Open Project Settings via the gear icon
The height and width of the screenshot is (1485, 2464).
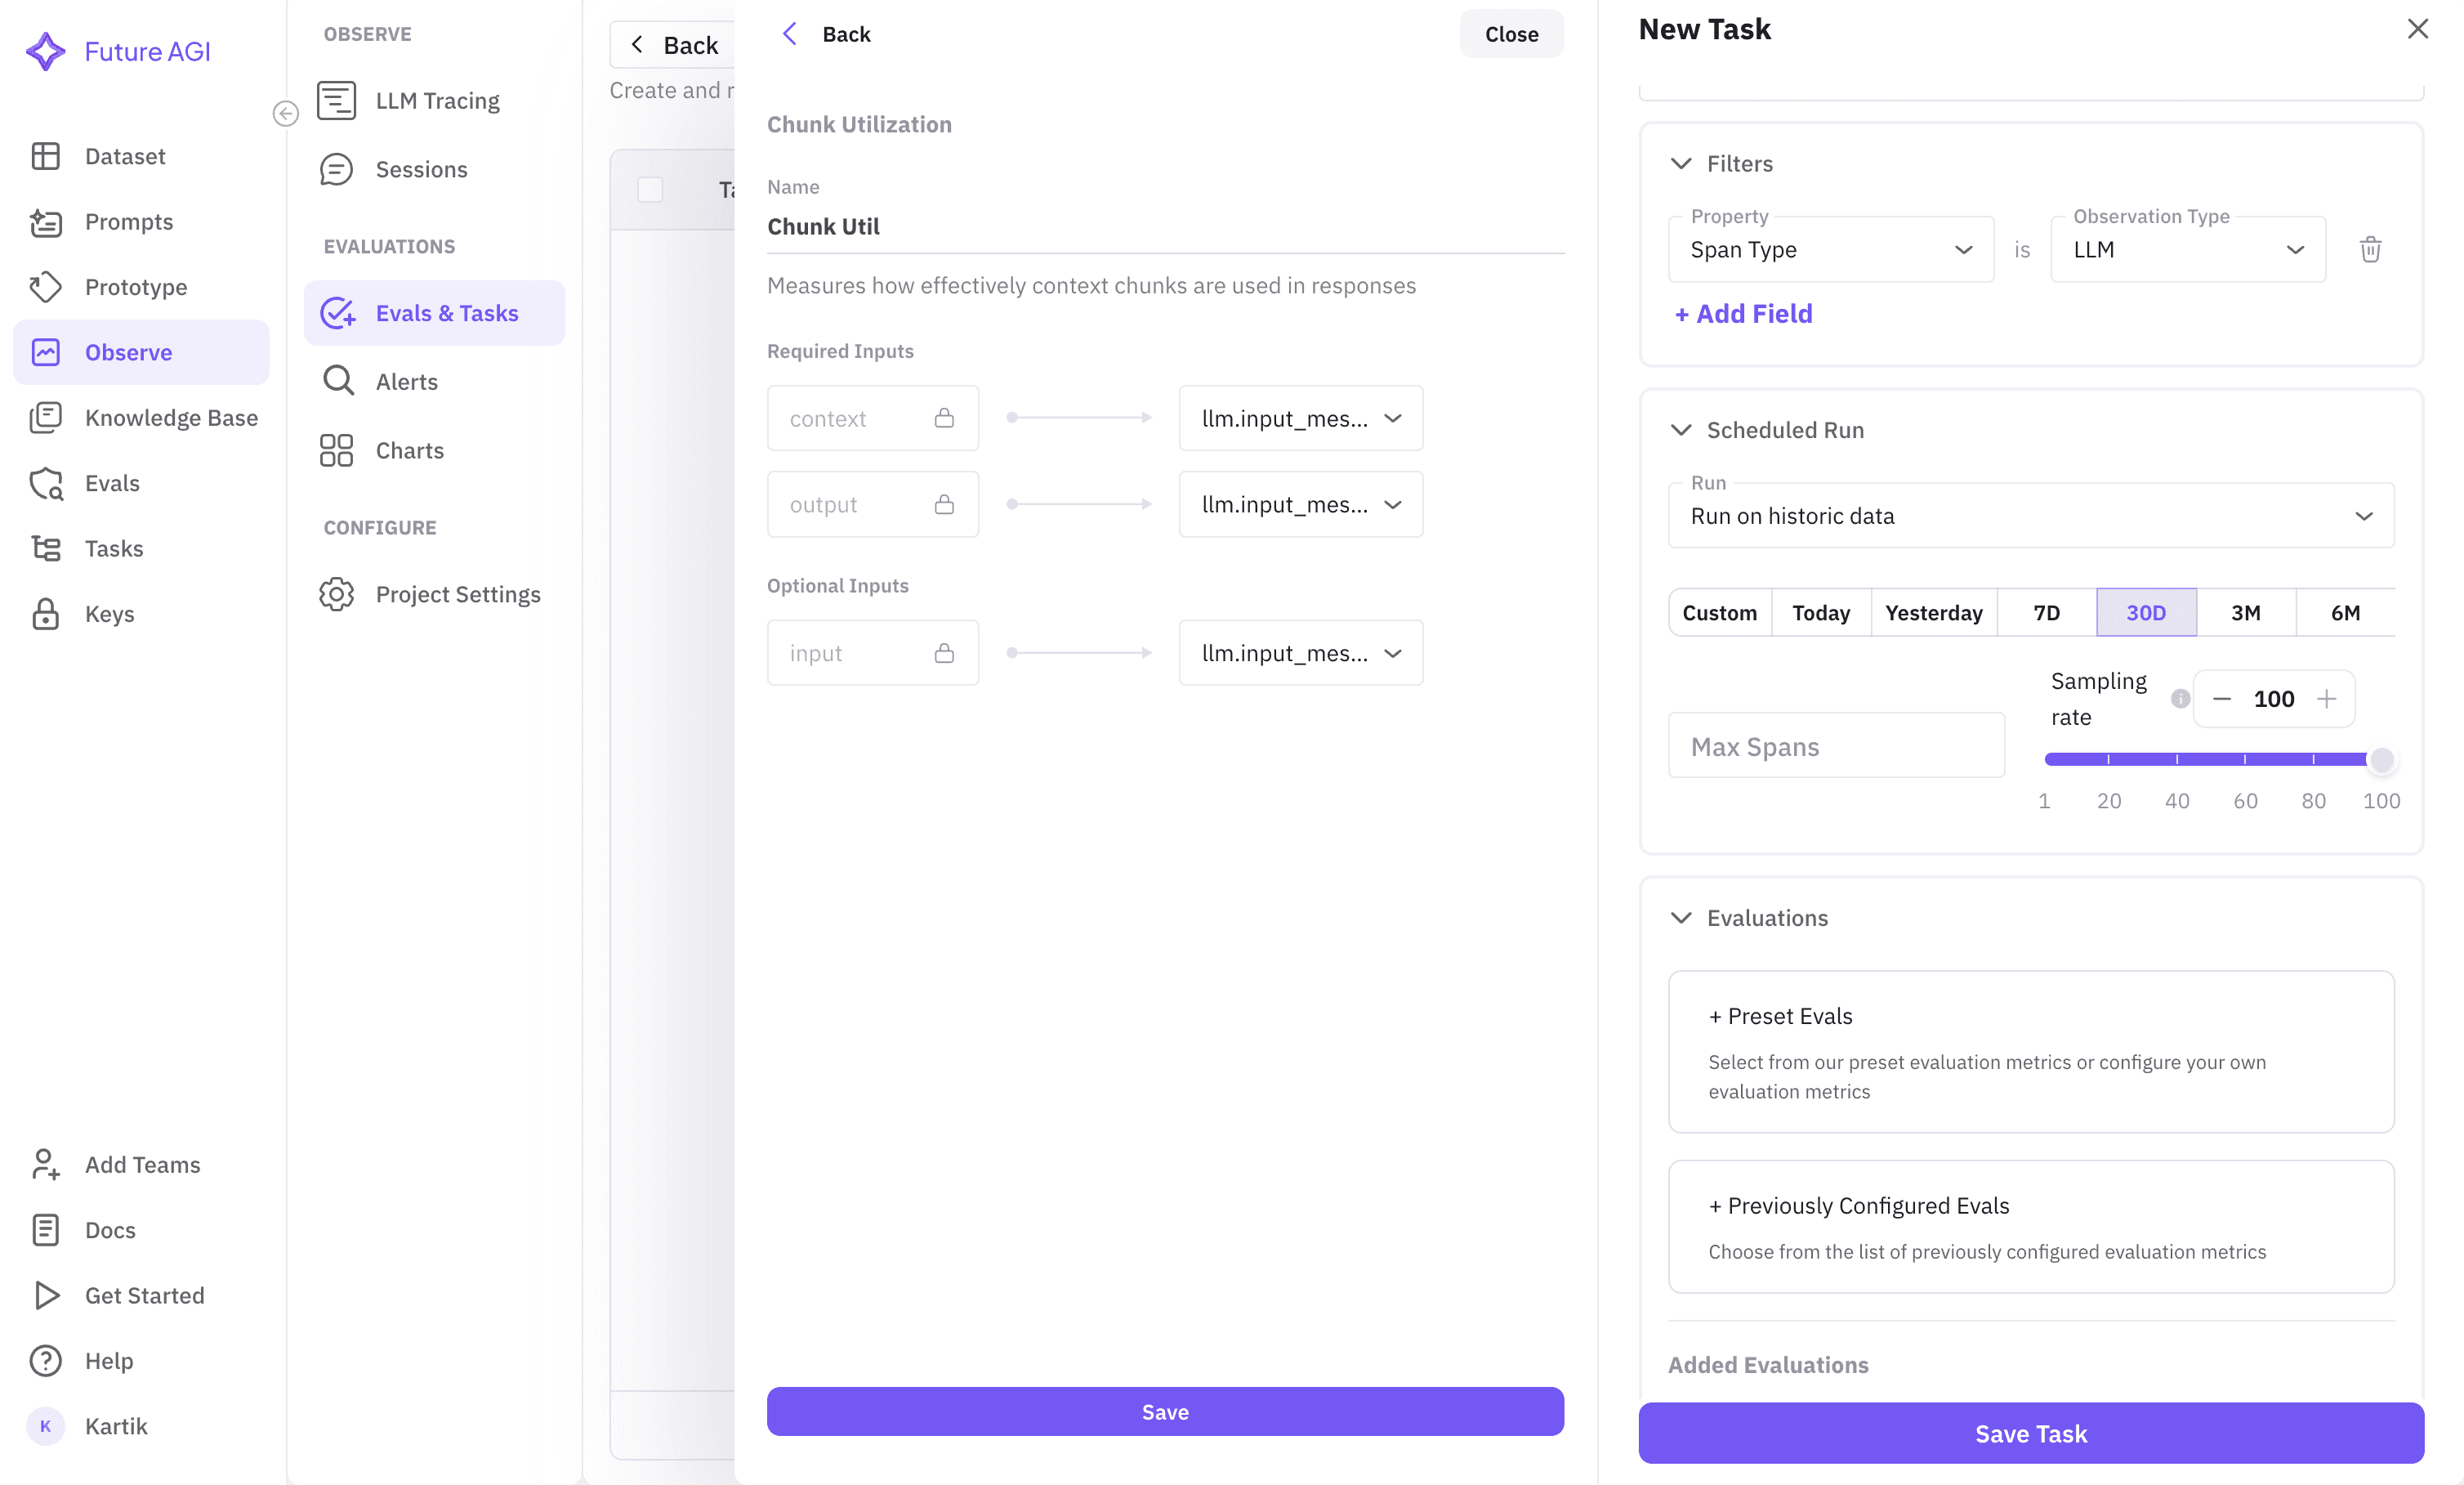[336, 593]
